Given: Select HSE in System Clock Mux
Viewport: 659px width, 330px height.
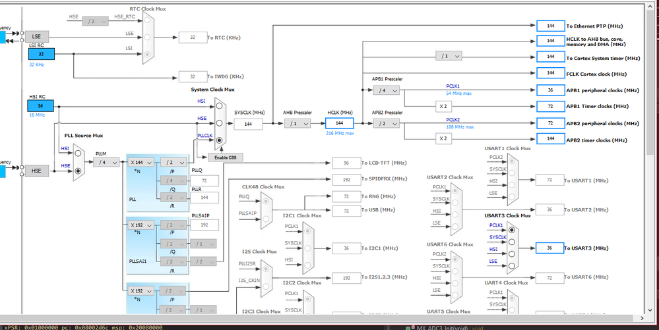Looking at the screenshot, I should 218,123.
